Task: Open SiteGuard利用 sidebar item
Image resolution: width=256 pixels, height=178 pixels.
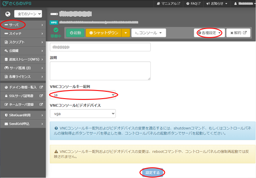Action: pos(23,115)
